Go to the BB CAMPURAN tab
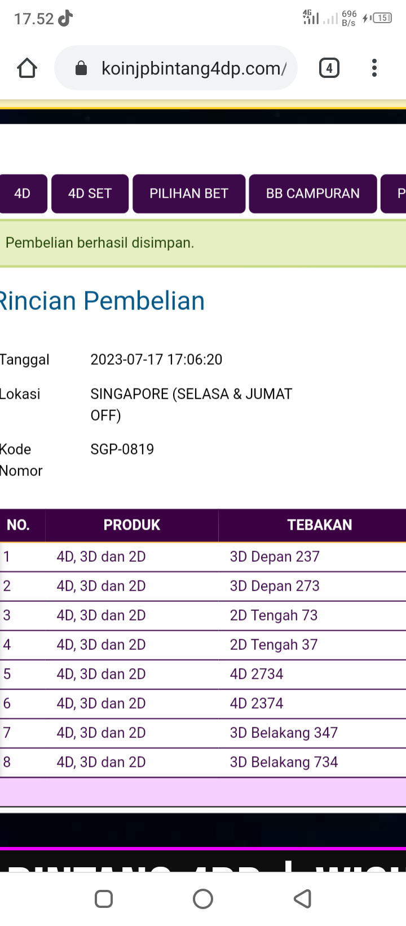The image size is (406, 926). pyautogui.click(x=312, y=194)
